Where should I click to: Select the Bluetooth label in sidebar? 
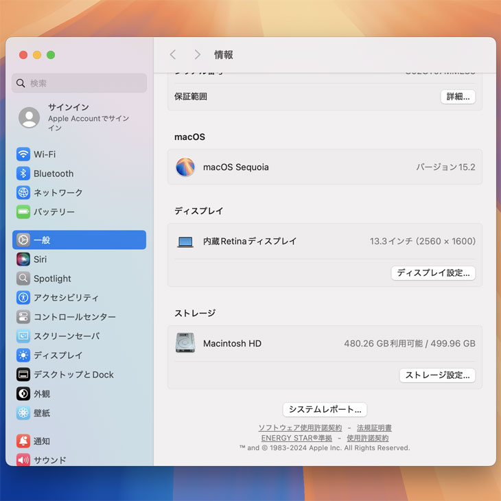click(54, 174)
